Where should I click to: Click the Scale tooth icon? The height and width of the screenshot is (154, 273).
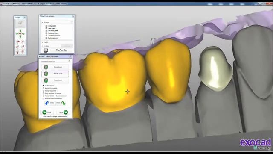tap(46, 80)
